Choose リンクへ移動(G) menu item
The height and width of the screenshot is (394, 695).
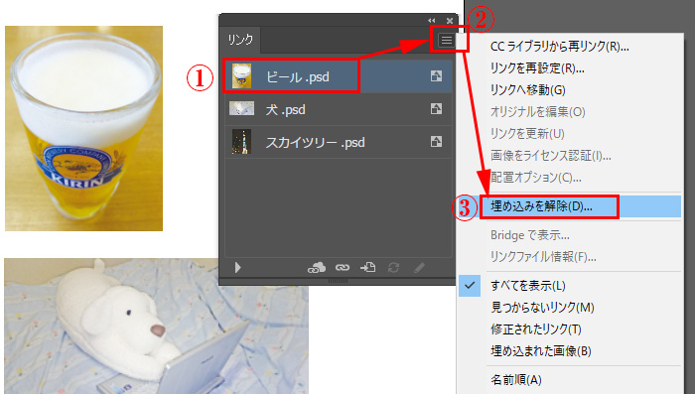(x=528, y=90)
